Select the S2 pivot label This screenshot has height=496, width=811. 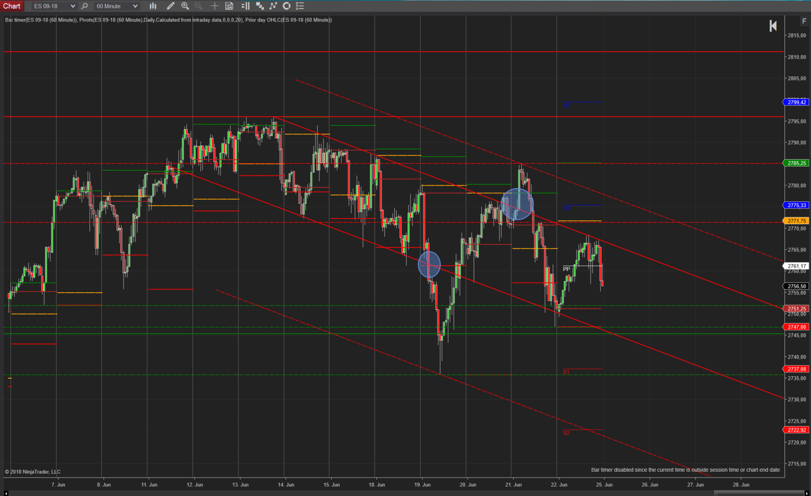coord(566,433)
